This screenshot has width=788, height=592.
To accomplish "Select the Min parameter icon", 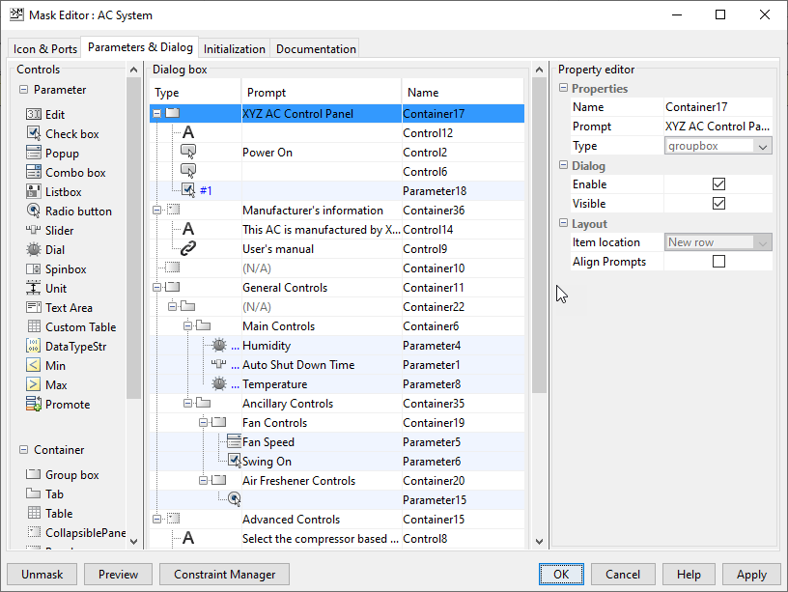I will tap(34, 366).
